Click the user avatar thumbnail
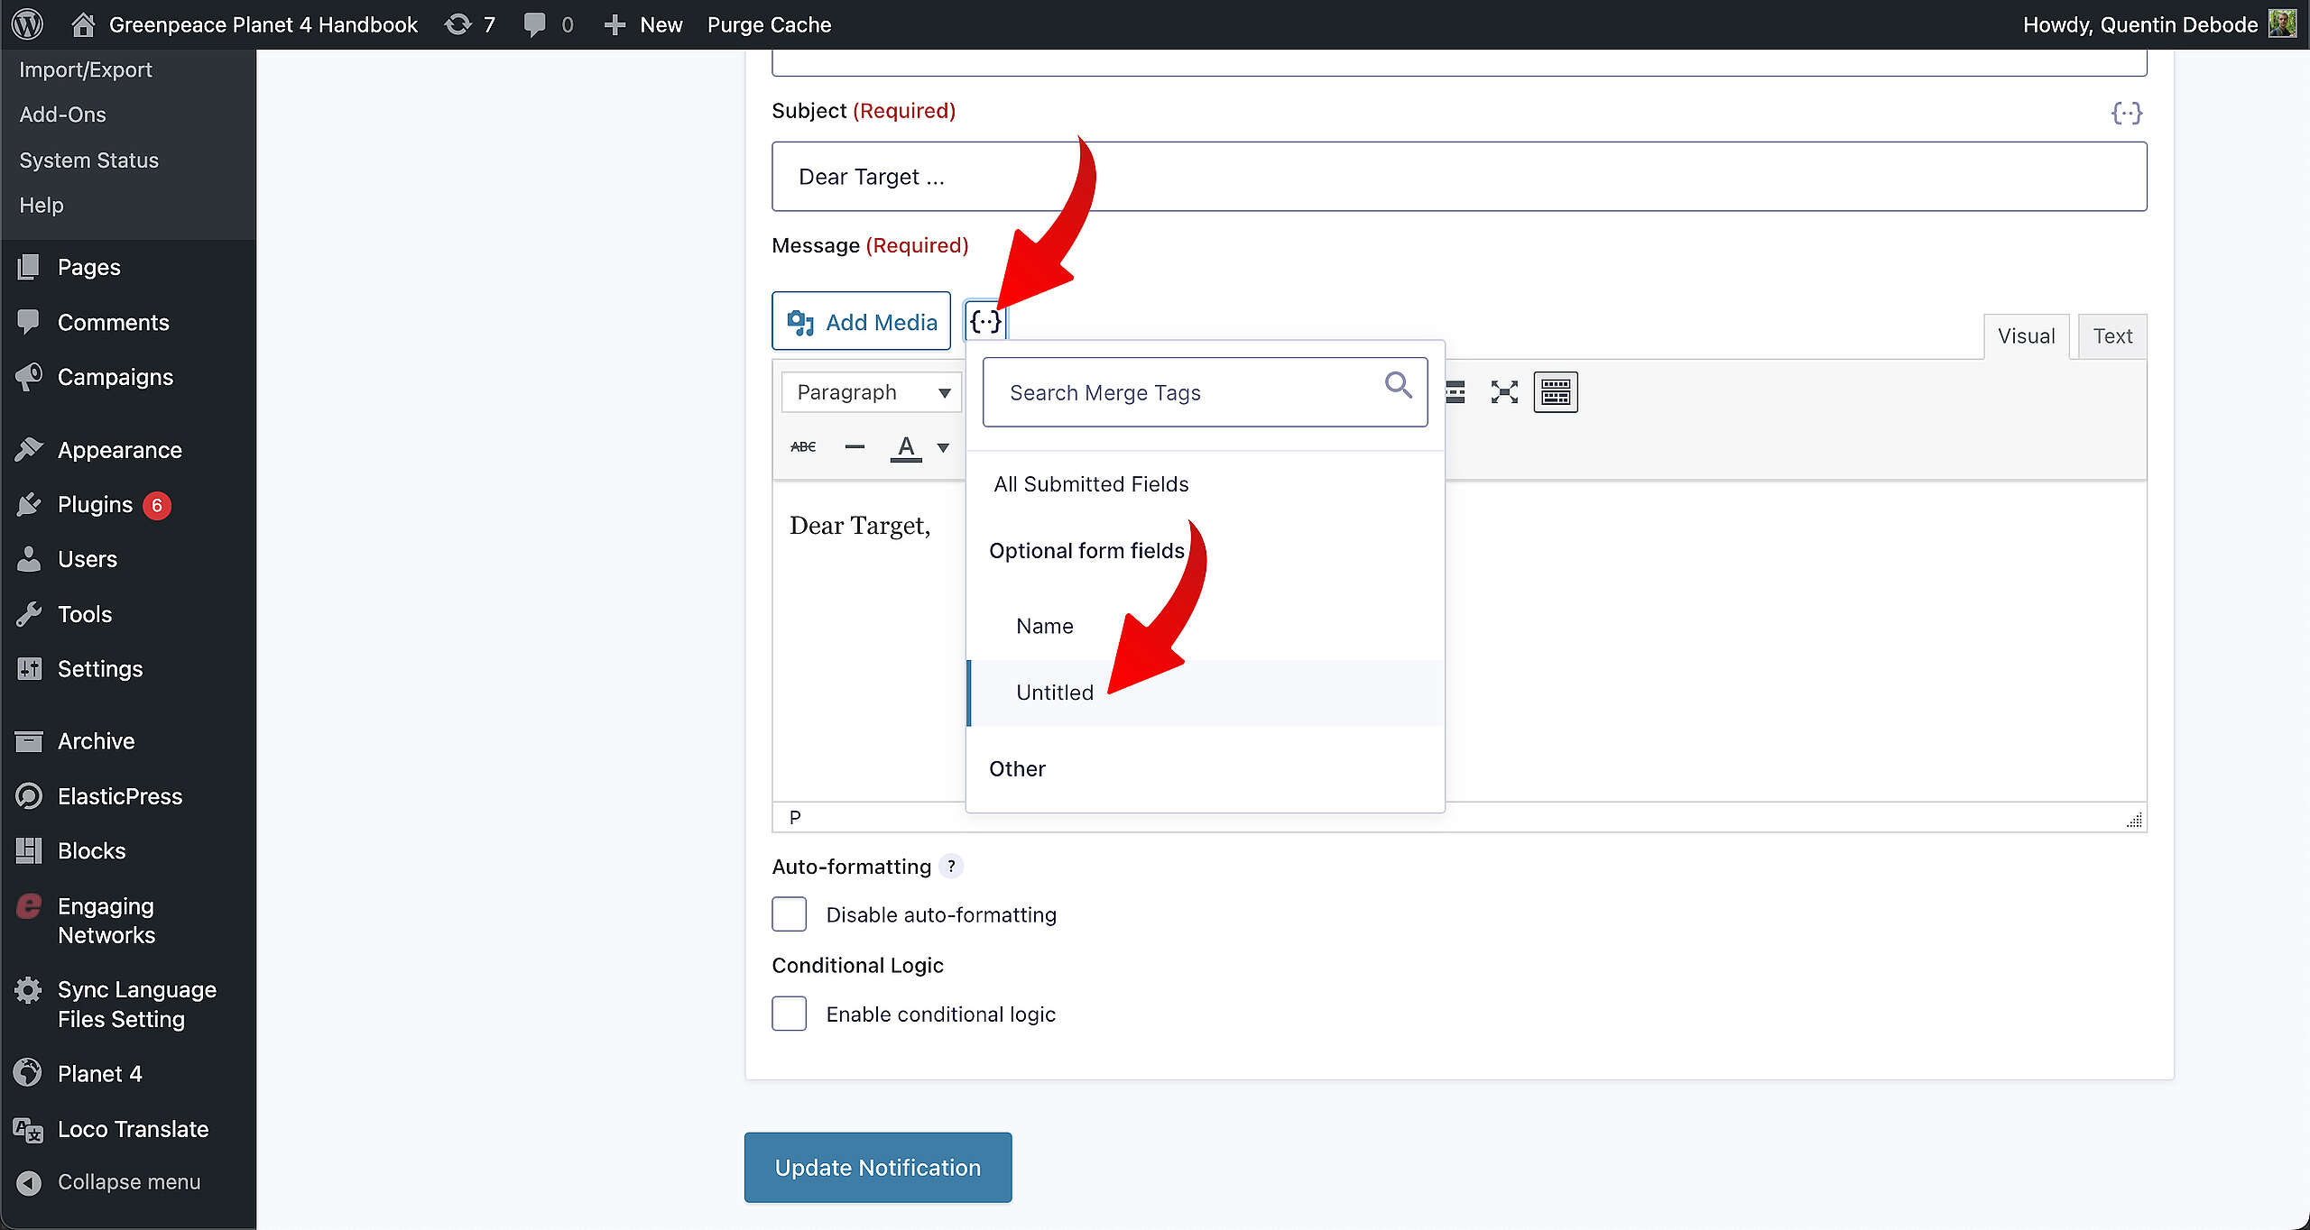Viewport: 2310px width, 1230px height. click(x=2282, y=23)
